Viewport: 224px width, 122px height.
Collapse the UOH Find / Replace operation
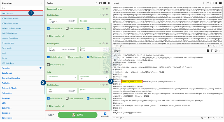(x=100, y=85)
